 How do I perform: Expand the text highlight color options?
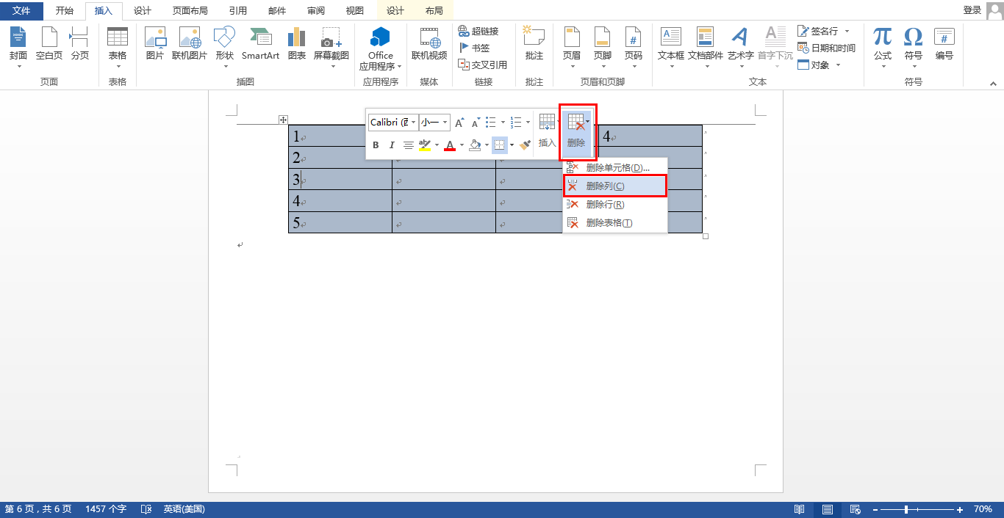pos(437,145)
